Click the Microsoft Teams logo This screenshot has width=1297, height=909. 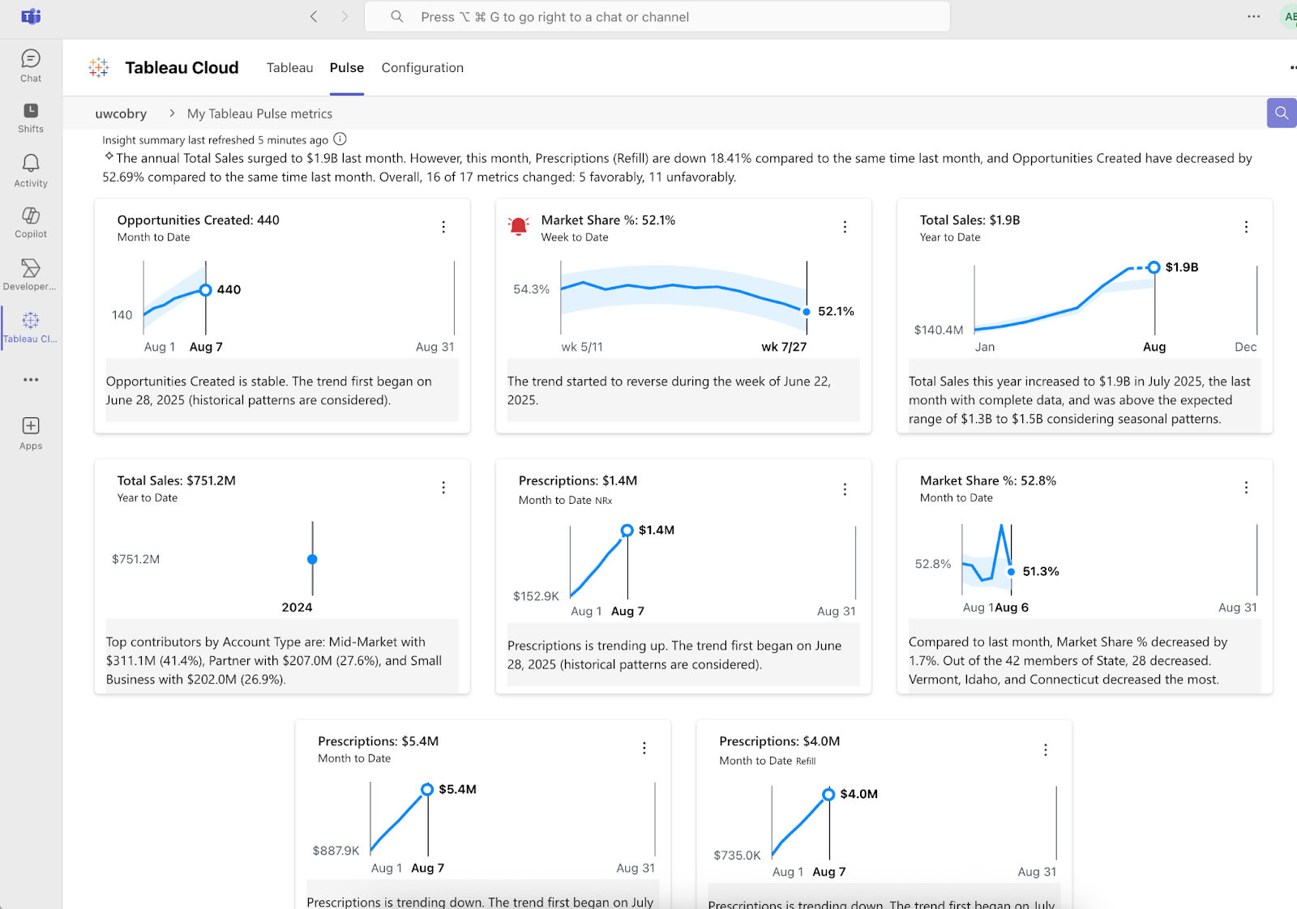(31, 16)
